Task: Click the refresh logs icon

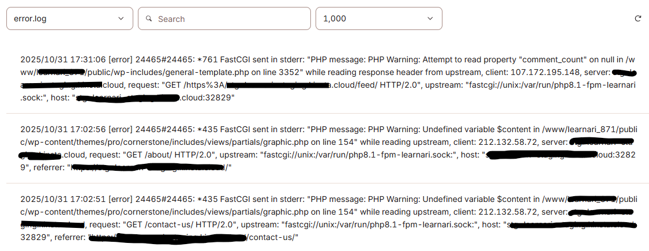Action: pyautogui.click(x=637, y=18)
